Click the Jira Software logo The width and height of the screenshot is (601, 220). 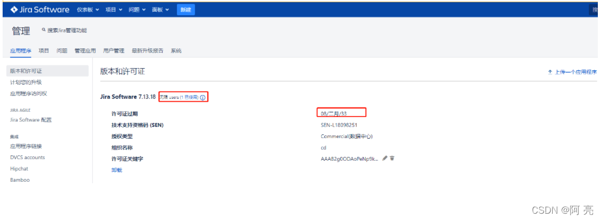[40, 9]
